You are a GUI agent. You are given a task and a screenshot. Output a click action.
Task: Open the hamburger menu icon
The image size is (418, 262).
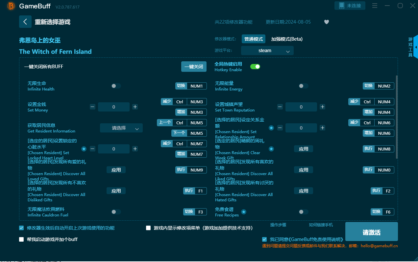375,6
